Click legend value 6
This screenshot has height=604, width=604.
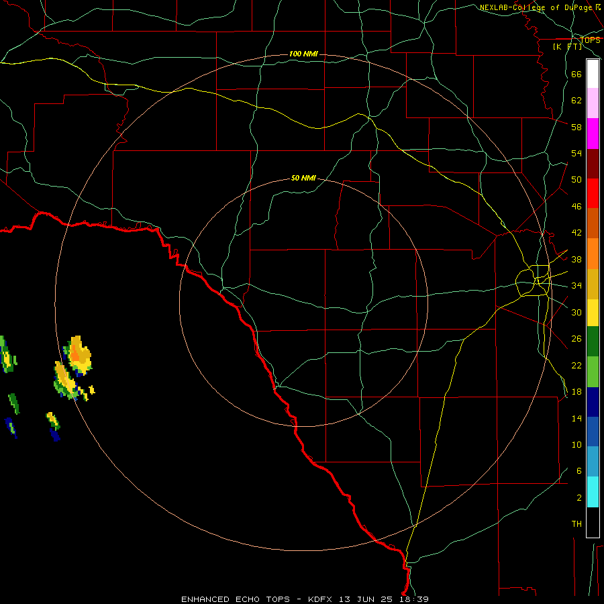pos(579,471)
